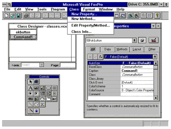Select the ColorScheme property row
This screenshot has width=171, height=129.
tap(120, 86)
